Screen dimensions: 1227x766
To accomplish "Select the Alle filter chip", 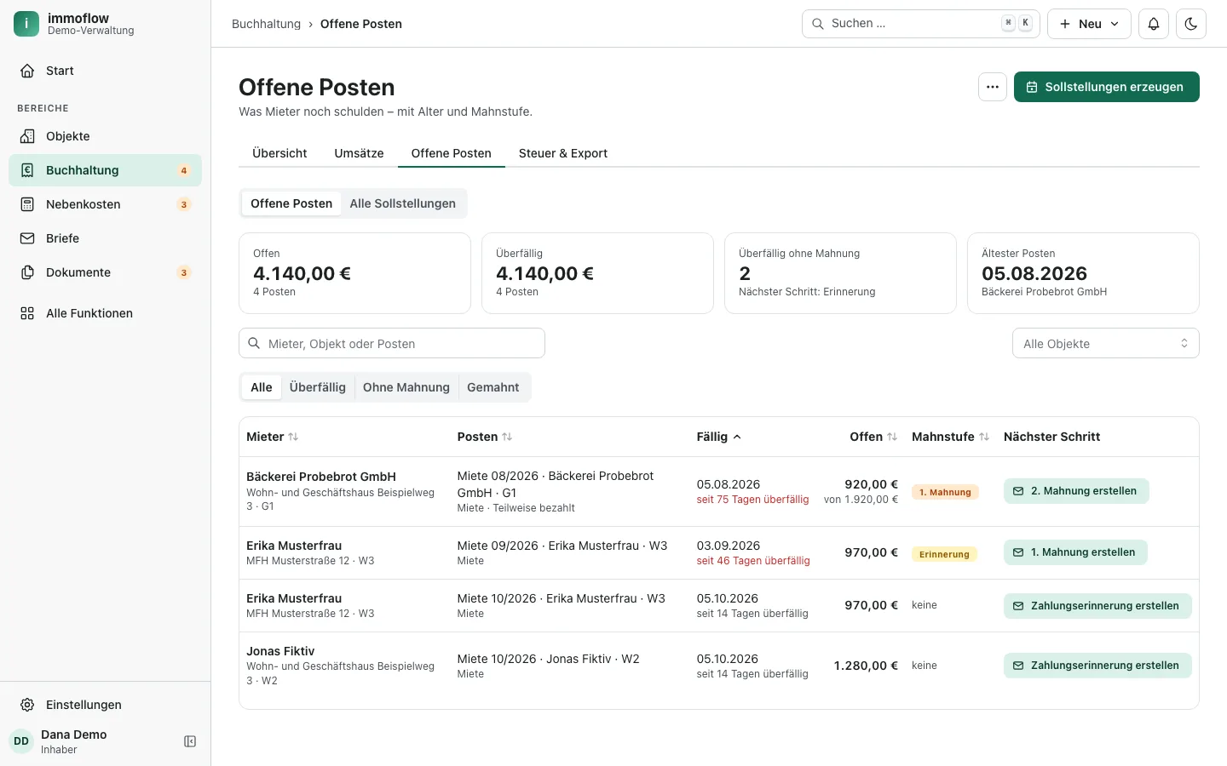I will 262,387.
